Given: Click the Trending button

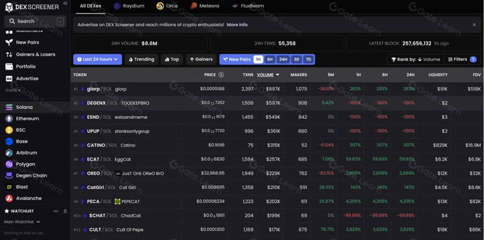Looking at the screenshot, I should coord(142,59).
